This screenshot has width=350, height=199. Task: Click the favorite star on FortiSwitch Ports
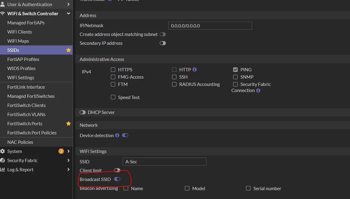point(69,123)
